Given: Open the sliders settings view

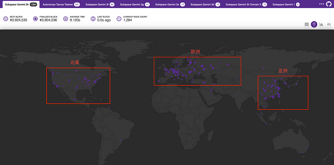Looking at the screenshot, I should [x=329, y=24].
